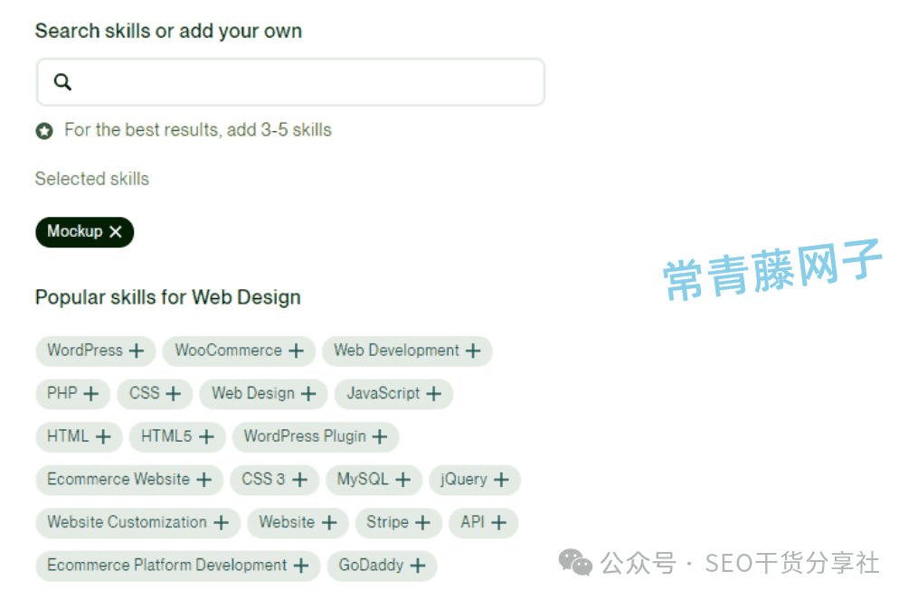Add the HTML skill chip

79,436
